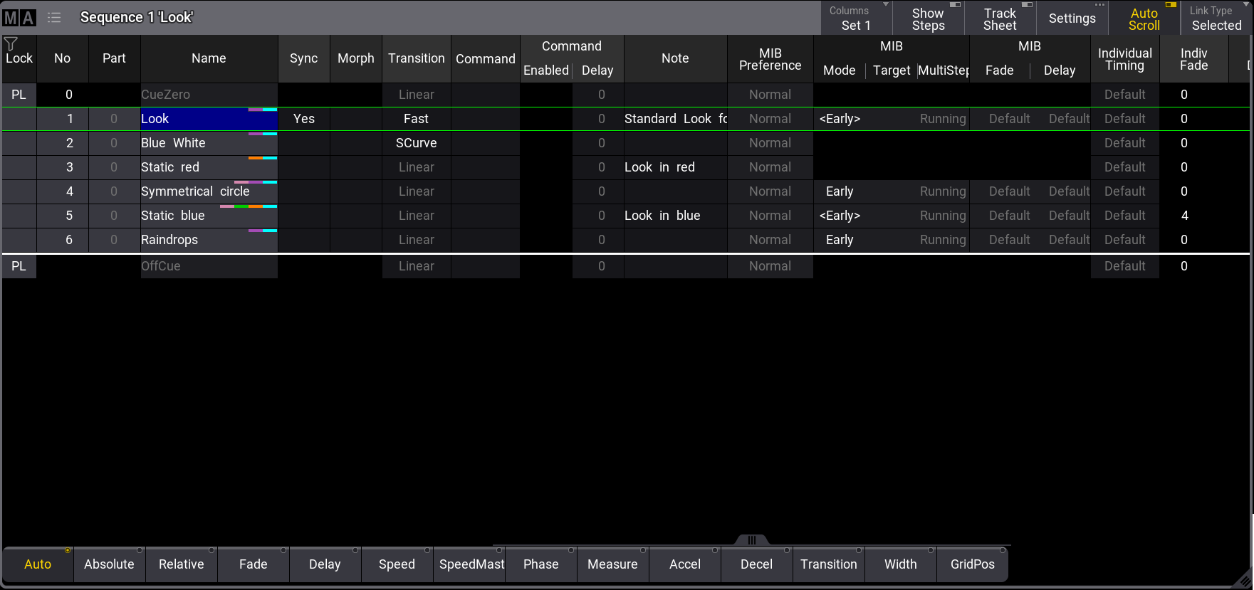
Task: Switch to the Absolute layer tab
Action: tap(109, 564)
